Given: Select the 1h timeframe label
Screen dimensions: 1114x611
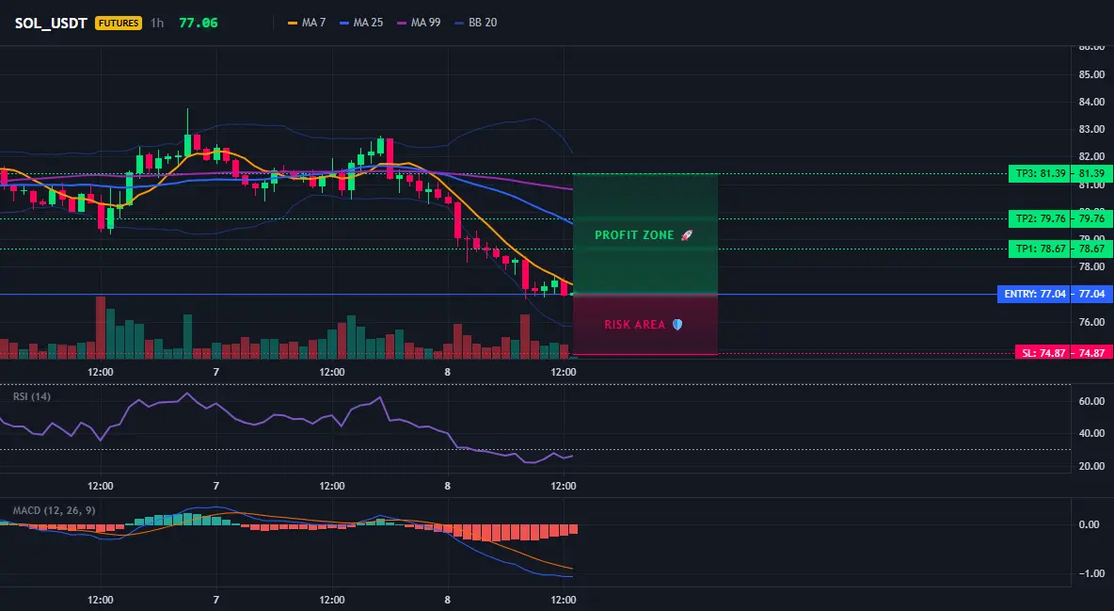Looking at the screenshot, I should [157, 23].
